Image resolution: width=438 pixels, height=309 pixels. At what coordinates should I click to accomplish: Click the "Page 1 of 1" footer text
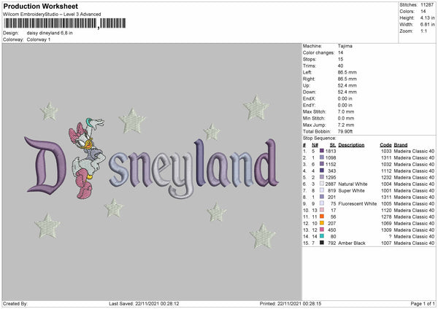(423, 304)
